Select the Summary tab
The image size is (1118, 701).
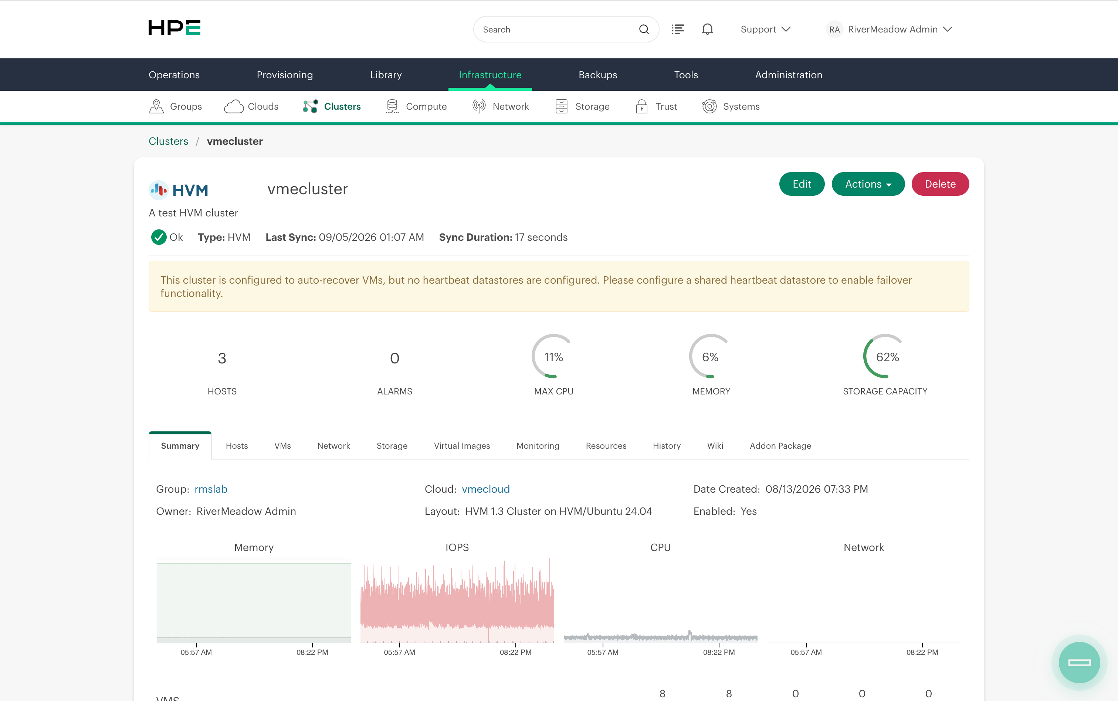[180, 445]
